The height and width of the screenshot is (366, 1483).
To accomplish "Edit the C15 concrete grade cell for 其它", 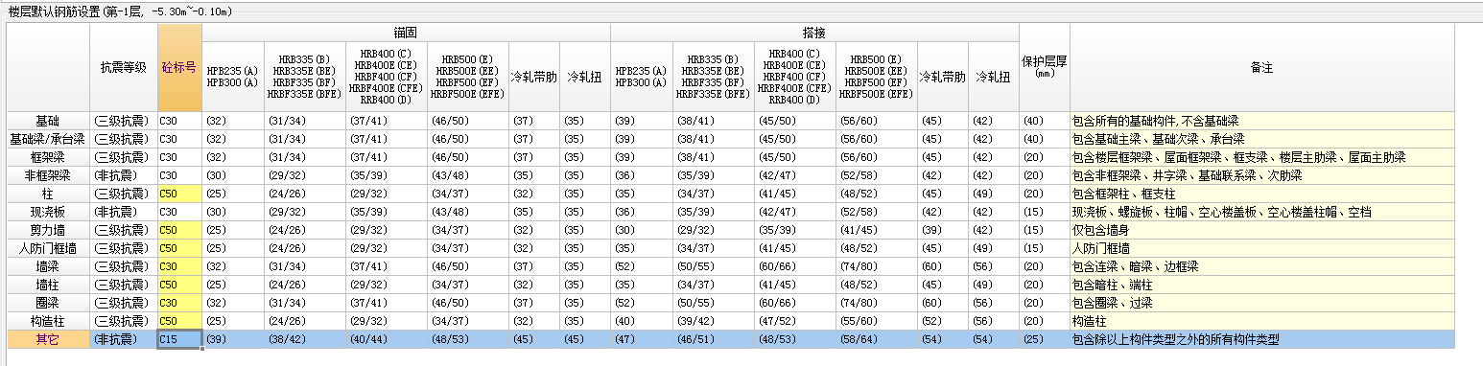I will (179, 339).
